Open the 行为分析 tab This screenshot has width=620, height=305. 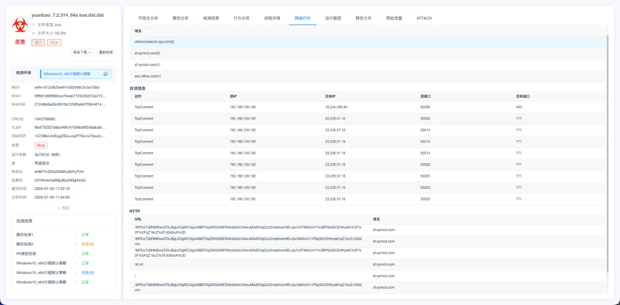pyautogui.click(x=242, y=18)
